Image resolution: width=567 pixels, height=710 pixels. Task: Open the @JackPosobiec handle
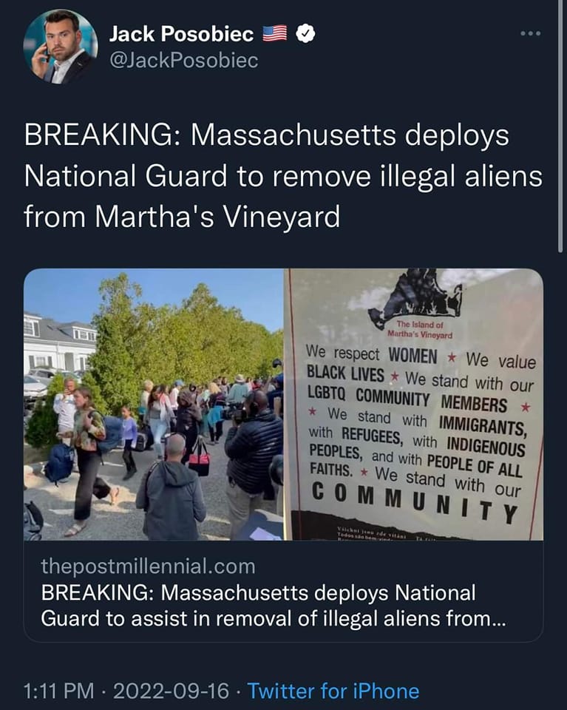point(184,61)
